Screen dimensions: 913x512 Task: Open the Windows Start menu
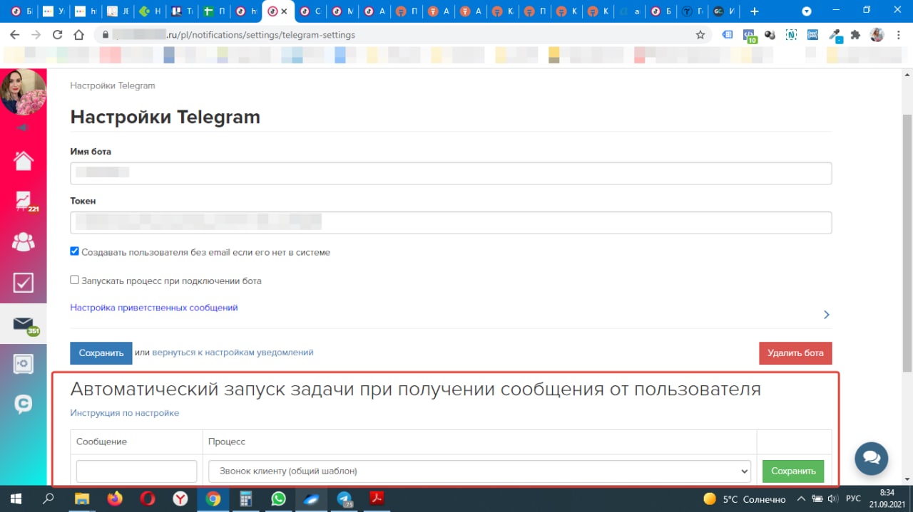point(15,498)
